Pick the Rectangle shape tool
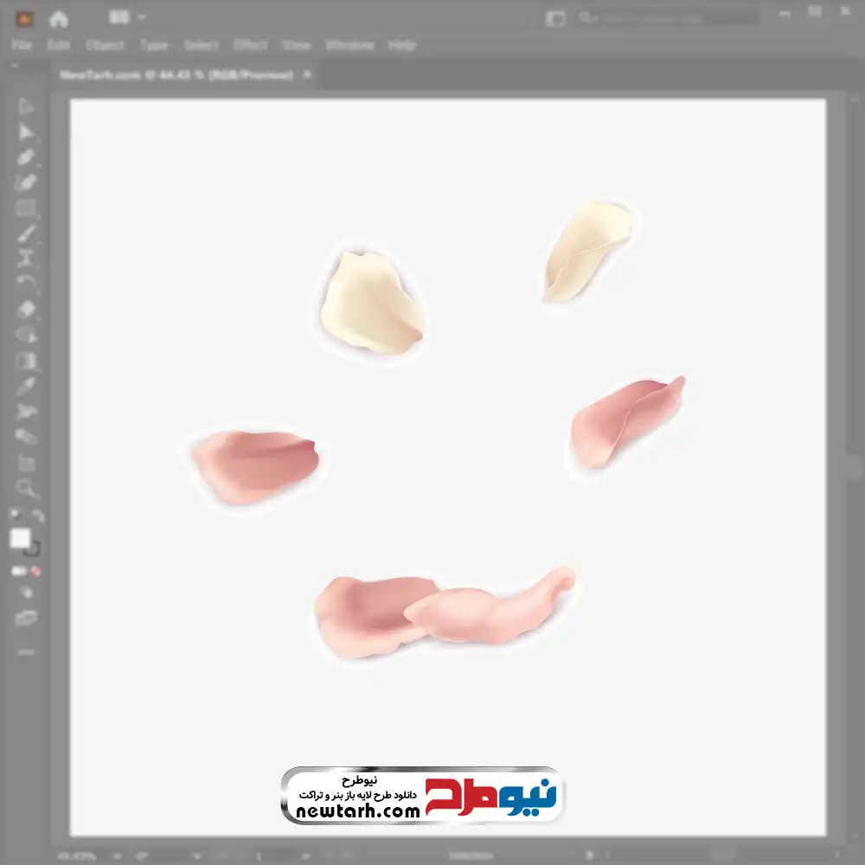 pos(26,208)
